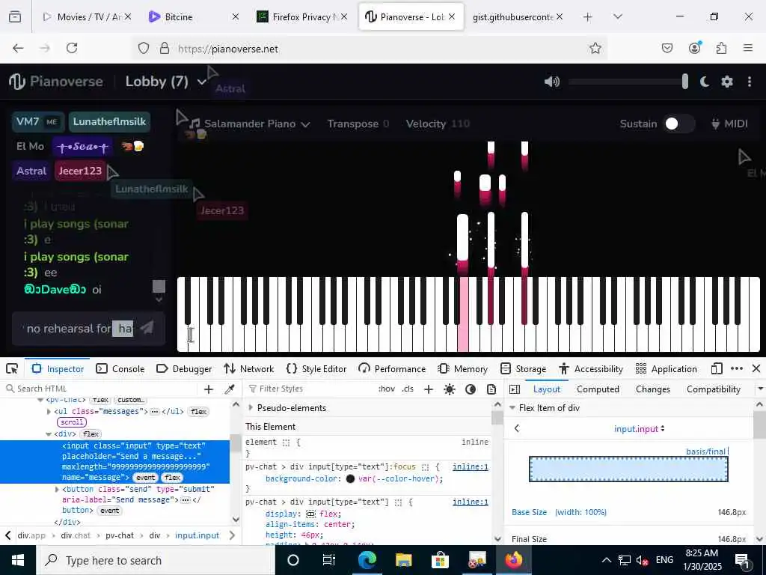Bookmark this page star icon

pos(595,48)
